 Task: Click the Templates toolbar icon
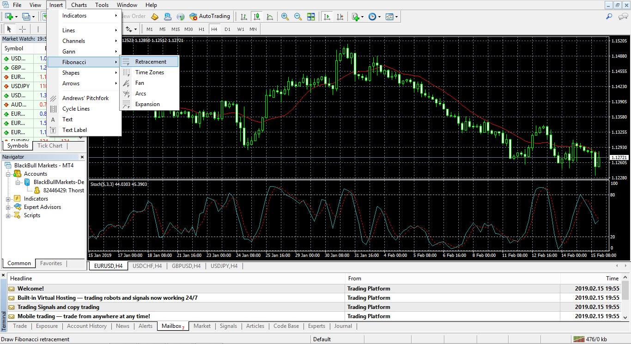pos(389,17)
